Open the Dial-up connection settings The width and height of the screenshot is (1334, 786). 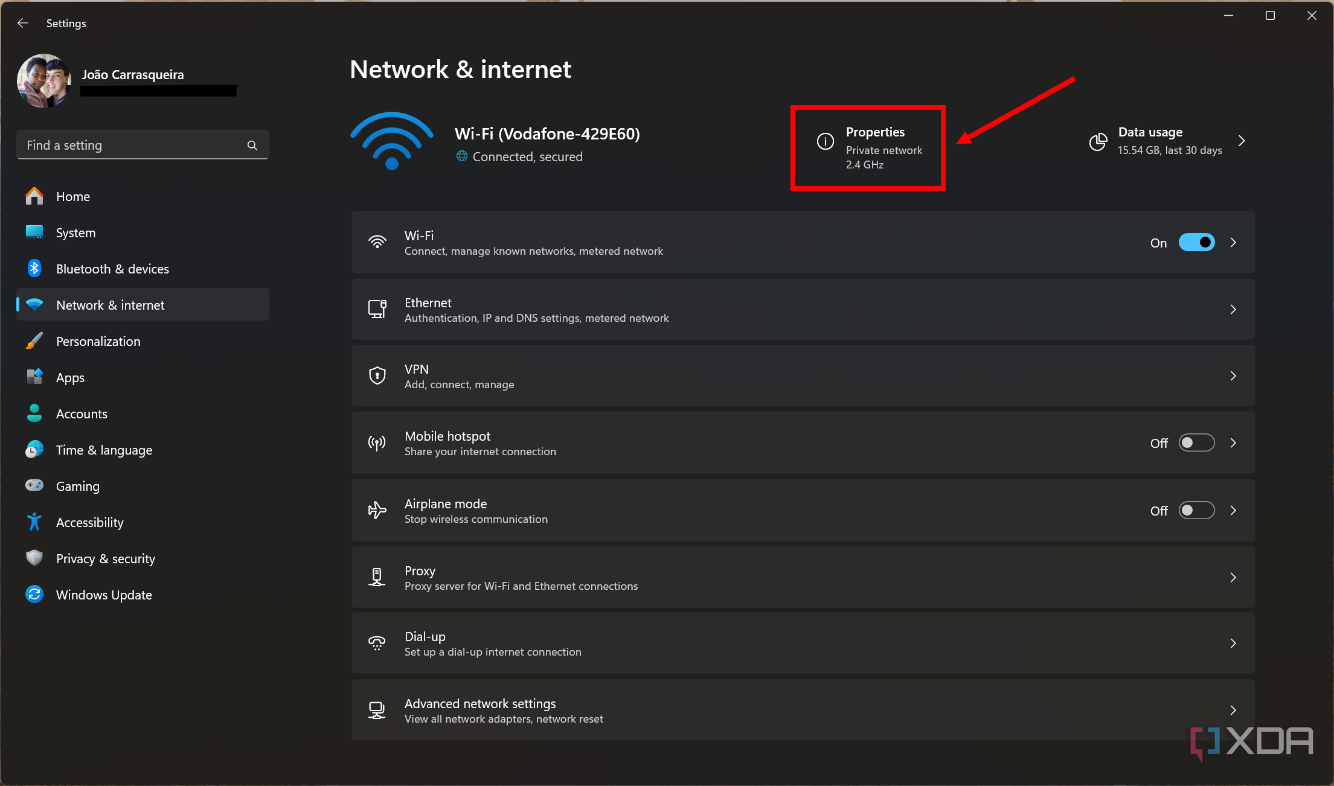[803, 644]
